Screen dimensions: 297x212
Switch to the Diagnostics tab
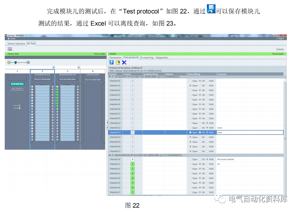pos(162,58)
